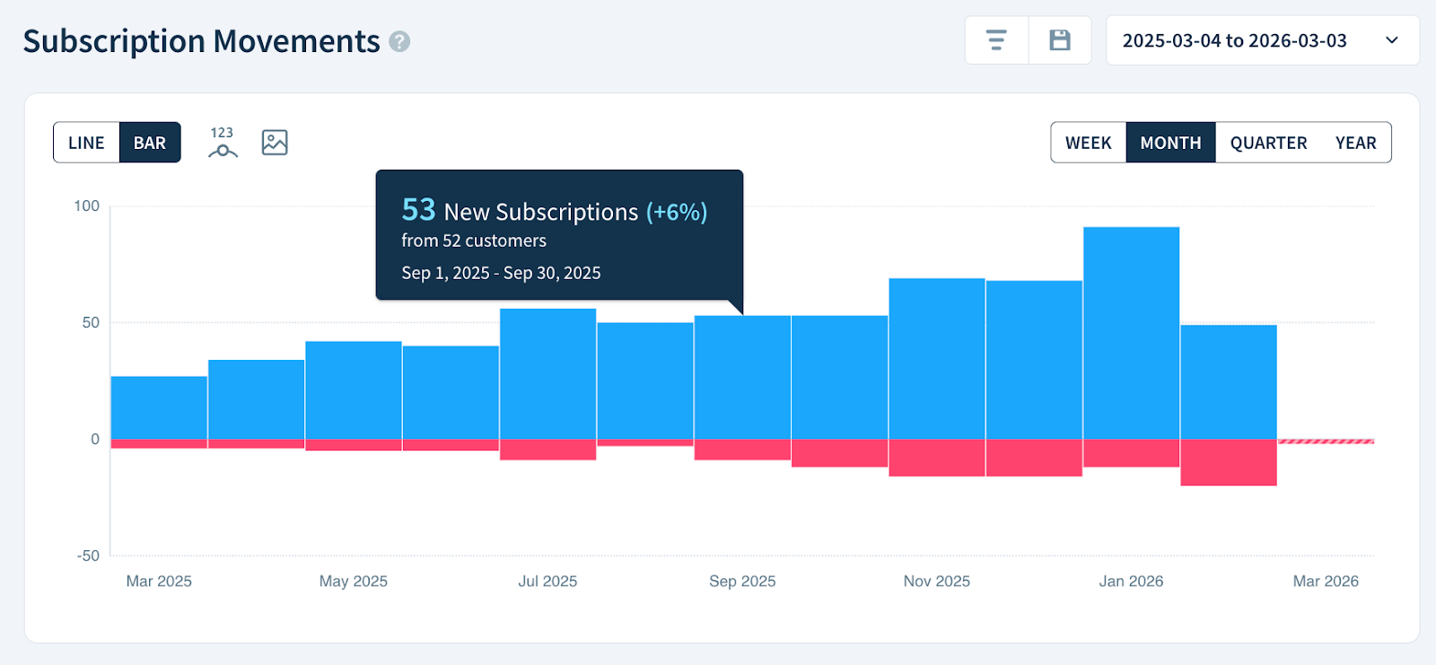1436x665 pixels.
Task: View data aggregated by YEAR
Action: 1355,142
